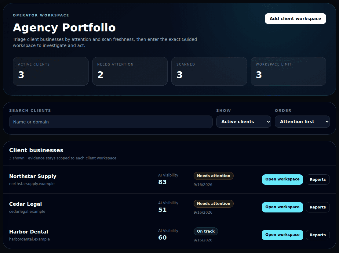Select the Cedar Legal client name

click(x=26, y=204)
